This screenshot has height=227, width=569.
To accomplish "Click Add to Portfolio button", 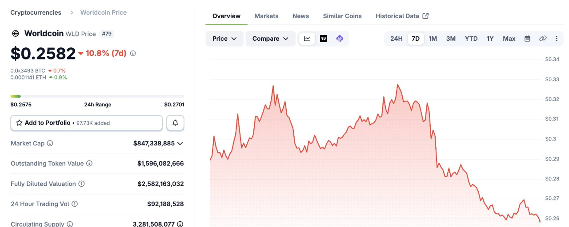I will 86,123.
